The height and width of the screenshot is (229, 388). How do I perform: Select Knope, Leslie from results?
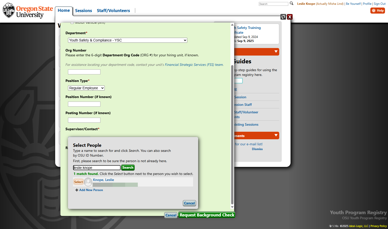78,182
